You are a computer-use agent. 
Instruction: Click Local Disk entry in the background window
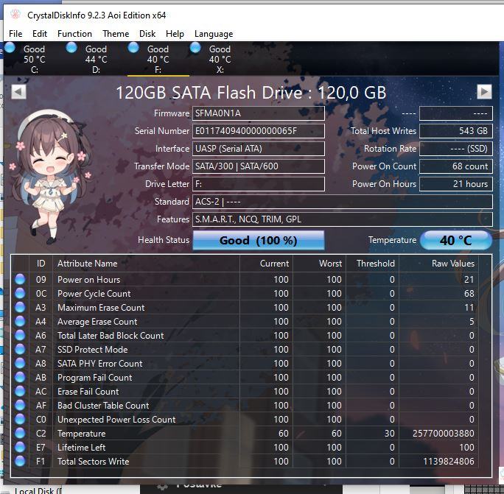(38, 490)
